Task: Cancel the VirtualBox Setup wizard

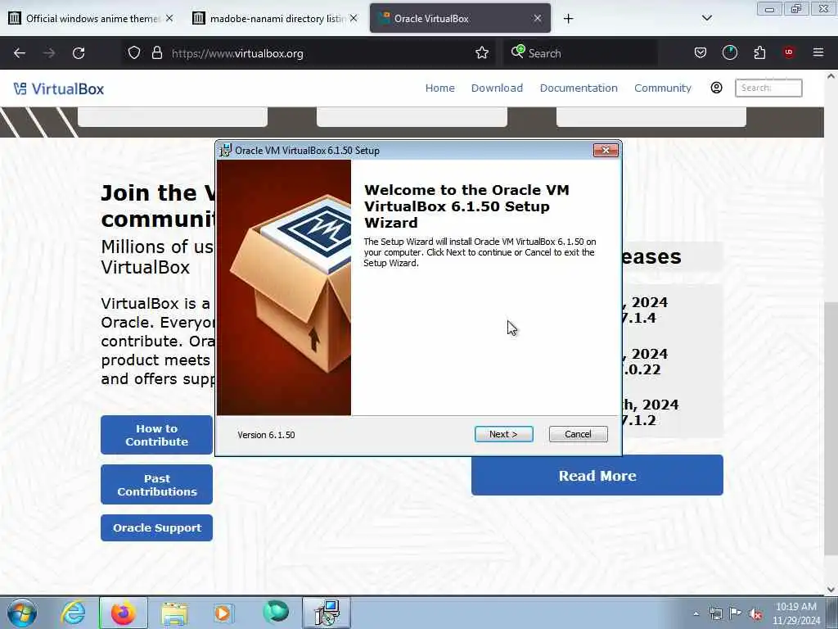Action: 578,434
